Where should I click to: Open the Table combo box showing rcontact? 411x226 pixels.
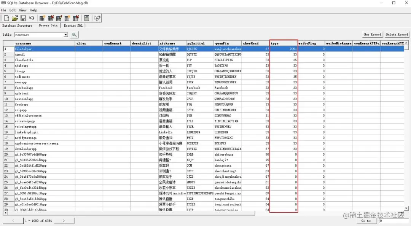[x=41, y=35]
